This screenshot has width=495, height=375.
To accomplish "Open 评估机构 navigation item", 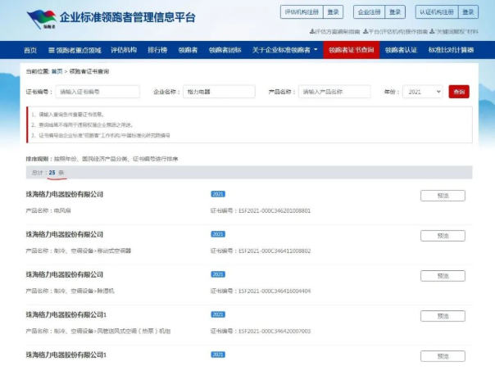I will click(124, 50).
